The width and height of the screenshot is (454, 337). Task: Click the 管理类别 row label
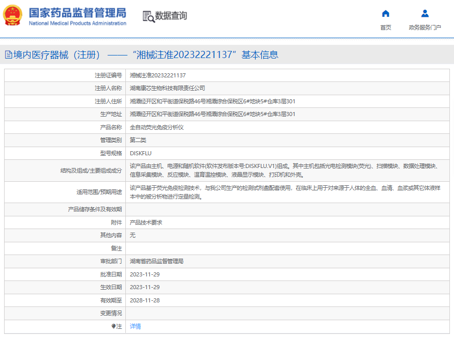pyautogui.click(x=111, y=140)
